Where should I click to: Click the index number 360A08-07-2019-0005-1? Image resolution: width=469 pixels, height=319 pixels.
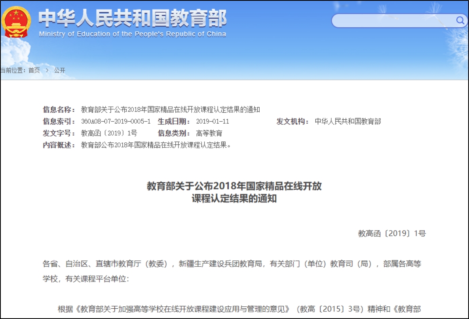pyautogui.click(x=116, y=121)
